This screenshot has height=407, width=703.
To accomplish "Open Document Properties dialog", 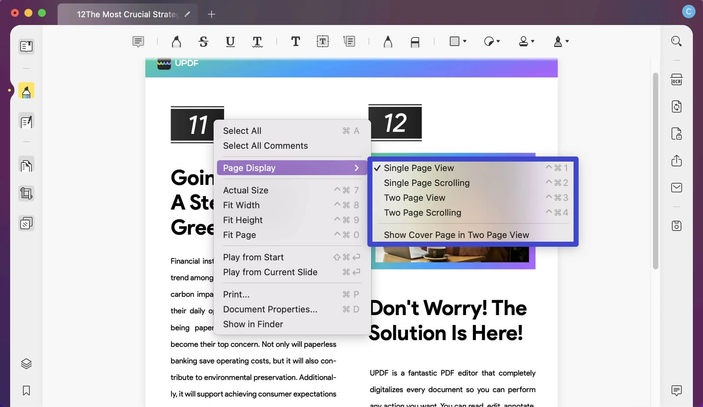I will pos(270,309).
